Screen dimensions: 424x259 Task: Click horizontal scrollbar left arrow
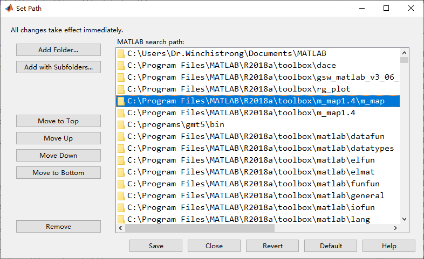click(121, 228)
